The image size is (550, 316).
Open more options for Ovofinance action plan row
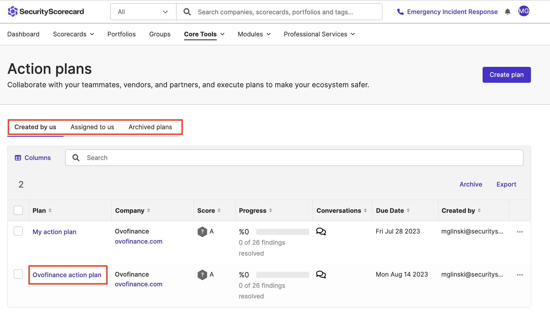[520, 275]
